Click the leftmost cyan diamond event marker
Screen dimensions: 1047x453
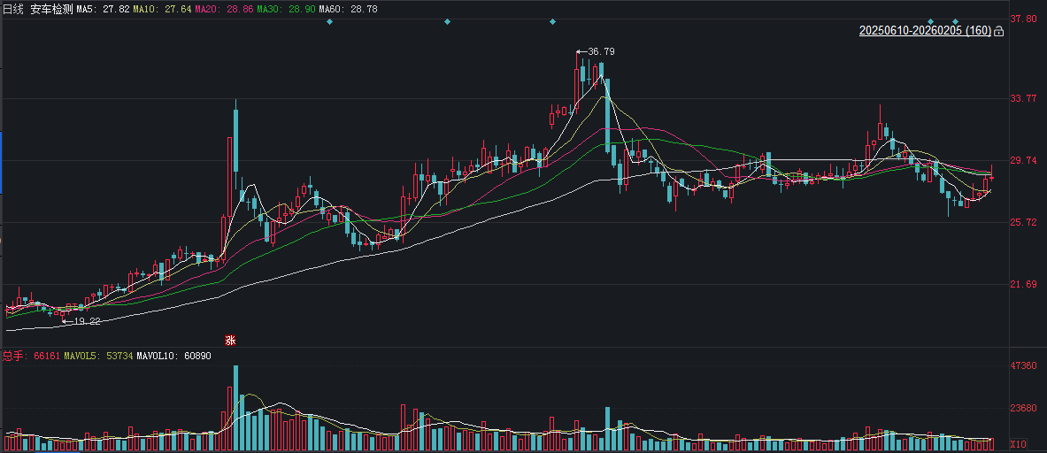[329, 21]
